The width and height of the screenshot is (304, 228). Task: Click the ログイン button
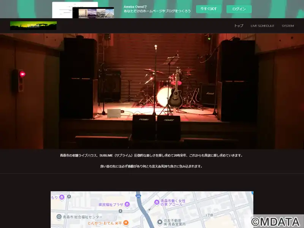click(239, 9)
